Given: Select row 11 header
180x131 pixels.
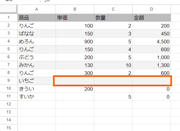Looking at the screenshot, I should (x=9, y=97).
